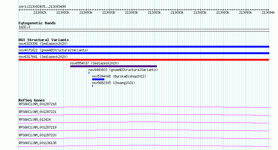The width and height of the screenshot is (278, 150).
Task: Click the blue bar under nsv4071622
Action: pyautogui.click(x=144, y=53)
